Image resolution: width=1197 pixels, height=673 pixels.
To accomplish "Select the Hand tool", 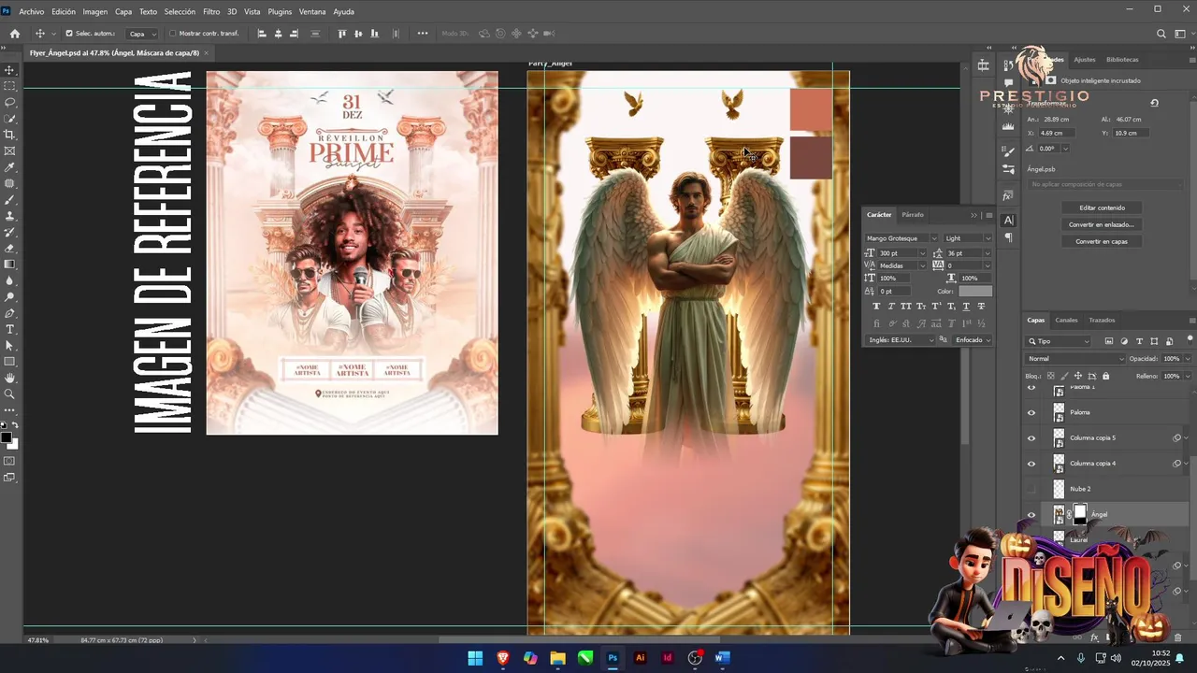I will coord(9,378).
